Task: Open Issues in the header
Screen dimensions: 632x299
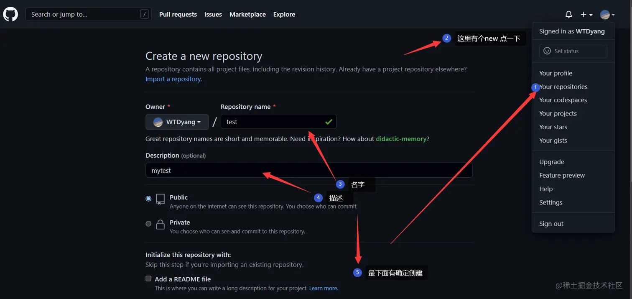Action: coord(213,14)
